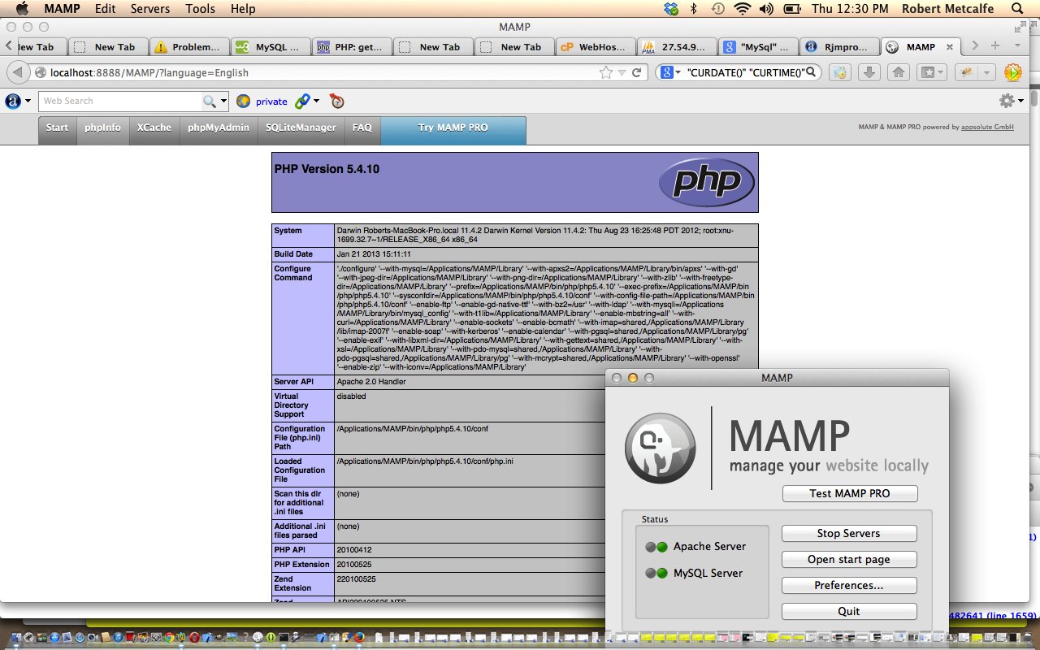Click the Web Search magnifier button
Screen dimensions: 1040x650
(x=210, y=101)
